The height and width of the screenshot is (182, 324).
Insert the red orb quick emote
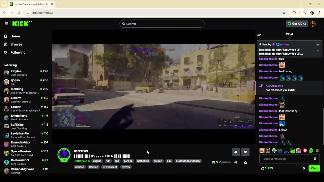coord(305,151)
